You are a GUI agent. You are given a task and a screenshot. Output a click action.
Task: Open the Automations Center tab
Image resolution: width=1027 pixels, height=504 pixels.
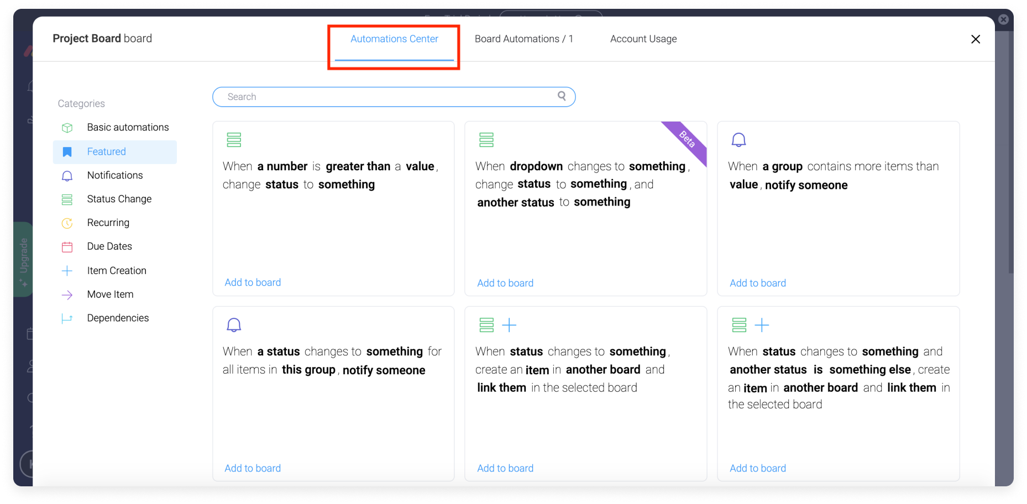394,39
